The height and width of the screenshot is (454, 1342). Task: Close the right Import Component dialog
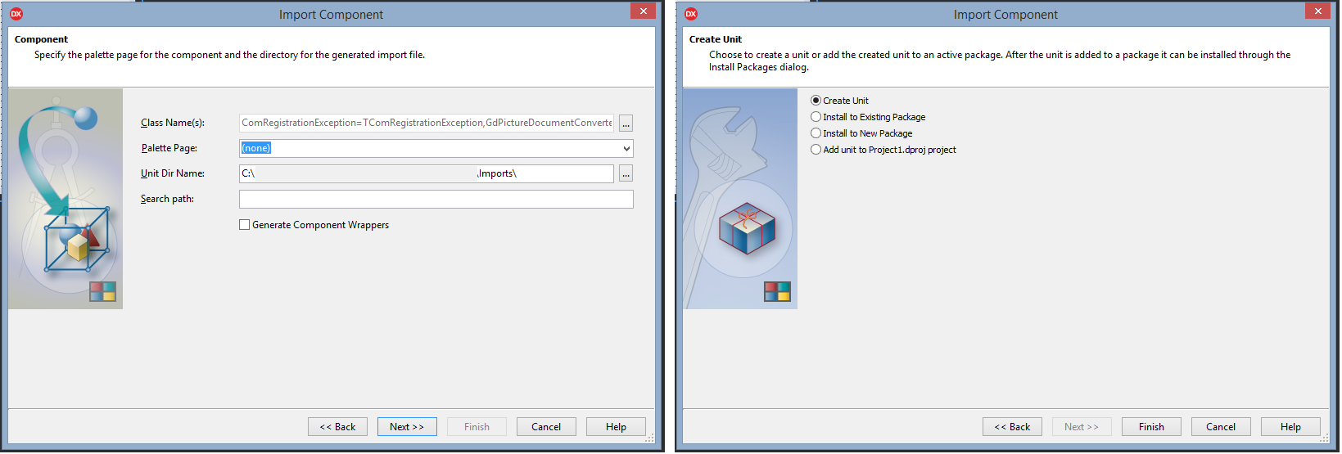coord(1317,11)
